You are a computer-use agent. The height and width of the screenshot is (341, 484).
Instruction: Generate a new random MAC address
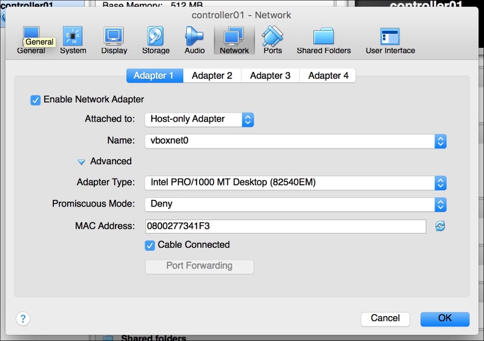pyautogui.click(x=440, y=226)
